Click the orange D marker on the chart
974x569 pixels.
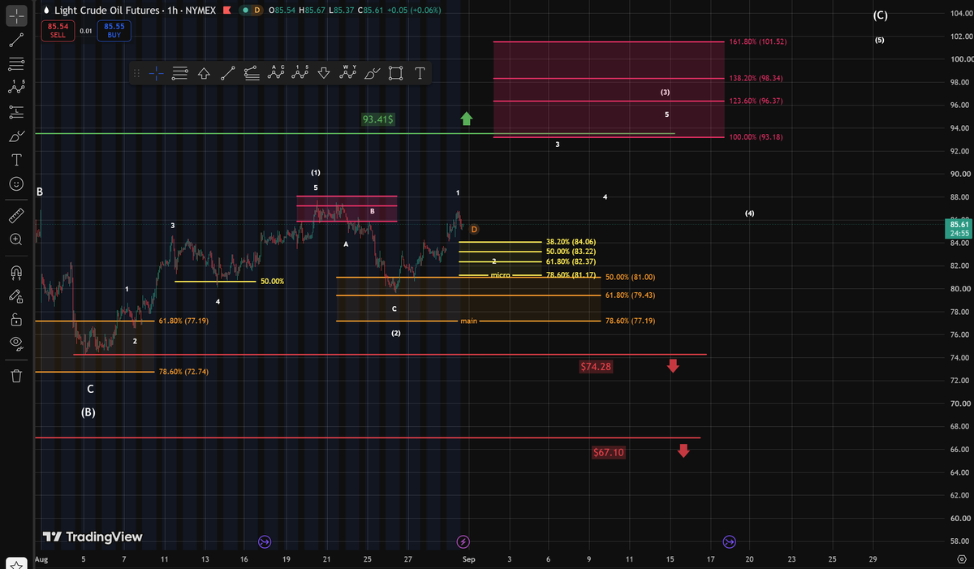click(474, 230)
